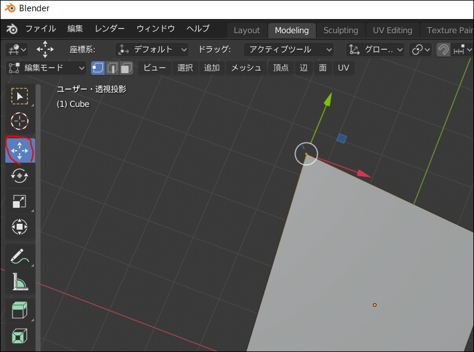The width and height of the screenshot is (474, 352).
Task: Click the red X-axis gizmo arrow
Action: tap(363, 173)
